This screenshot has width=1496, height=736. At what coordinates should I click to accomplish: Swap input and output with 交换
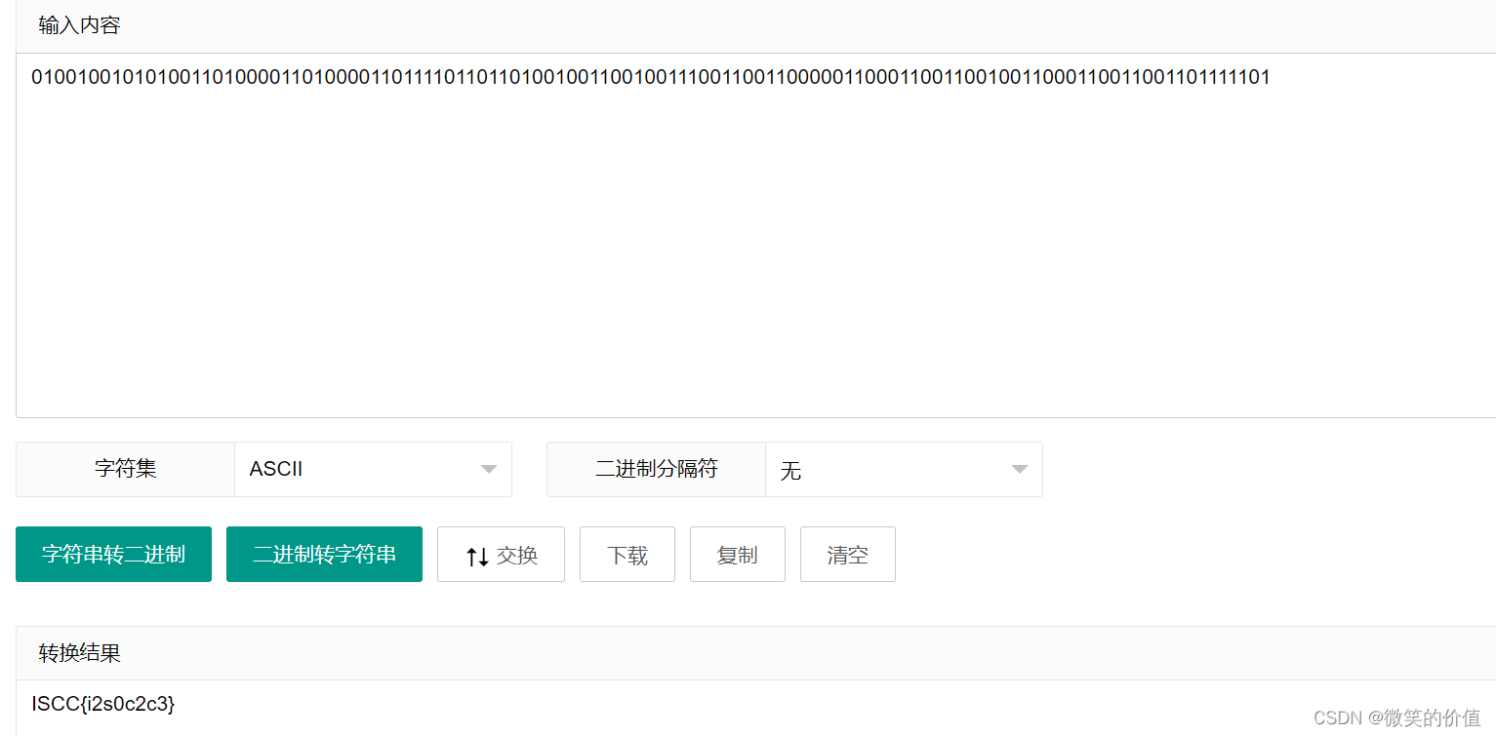pyautogui.click(x=501, y=555)
